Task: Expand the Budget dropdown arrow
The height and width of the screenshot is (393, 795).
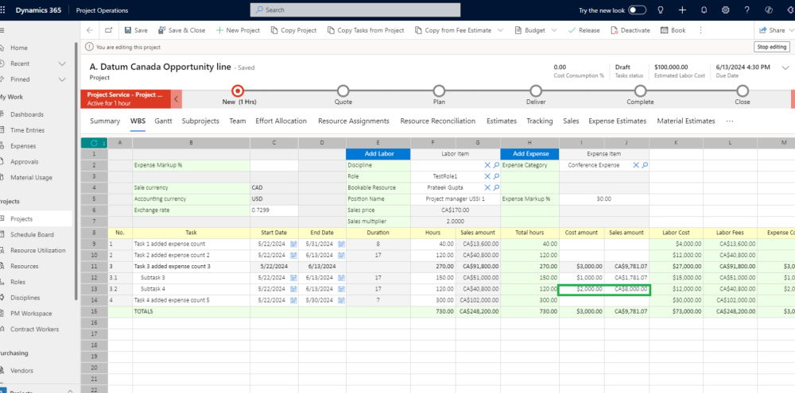Action: (555, 30)
